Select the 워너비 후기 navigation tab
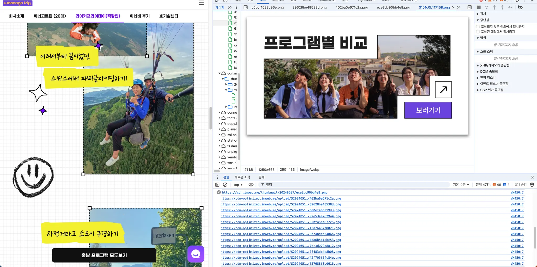The height and width of the screenshot is (267, 537). click(139, 16)
